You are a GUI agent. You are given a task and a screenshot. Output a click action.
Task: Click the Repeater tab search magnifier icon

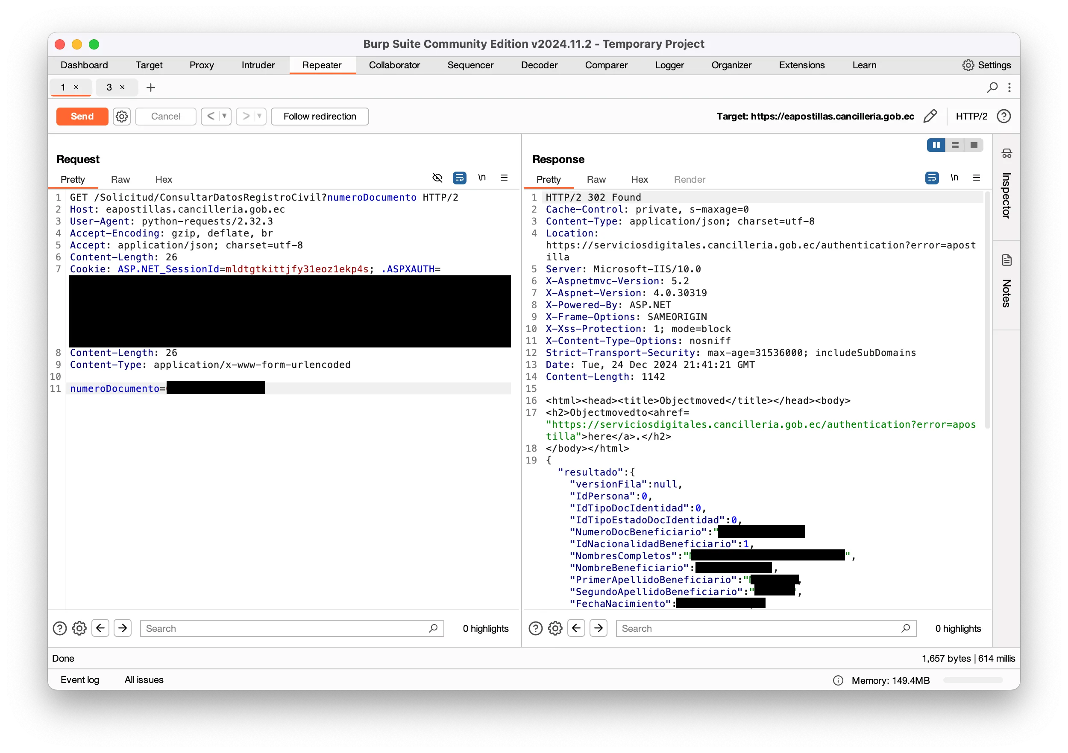[x=992, y=88]
